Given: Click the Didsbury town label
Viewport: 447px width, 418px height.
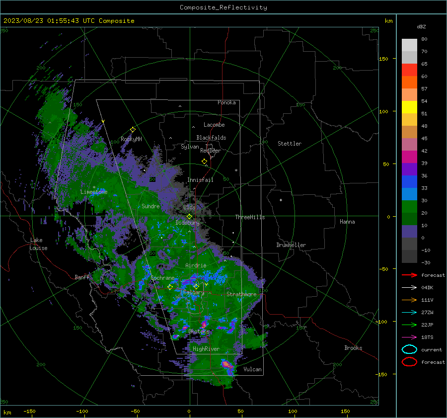Looking at the screenshot, I should coord(188,223).
